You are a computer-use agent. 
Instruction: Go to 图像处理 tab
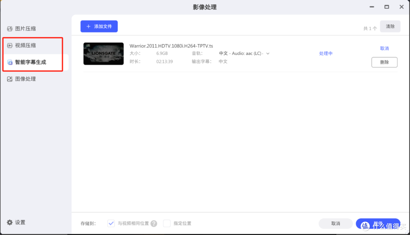tap(25, 79)
